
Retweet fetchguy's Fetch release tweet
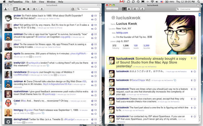tap(92, 114)
